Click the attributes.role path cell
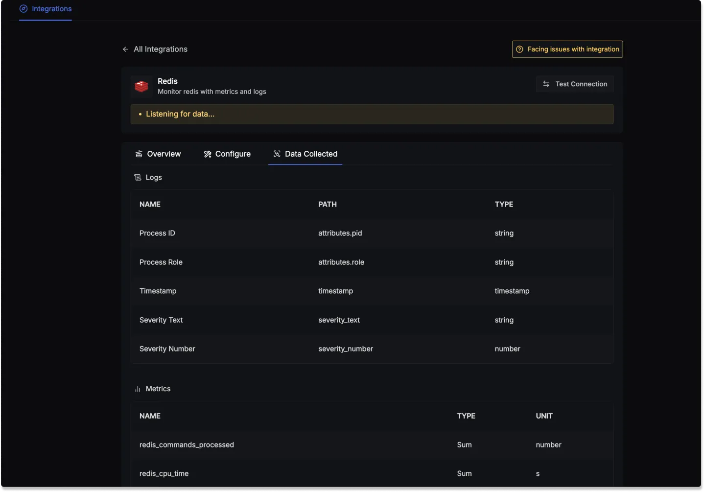 point(341,262)
